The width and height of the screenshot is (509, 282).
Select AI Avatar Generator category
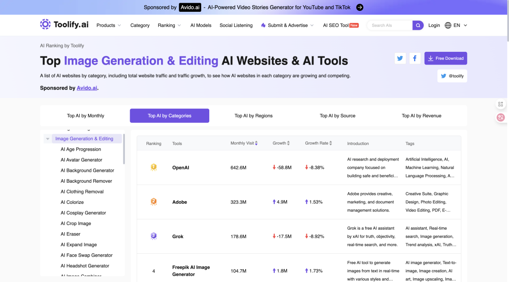[x=82, y=160]
